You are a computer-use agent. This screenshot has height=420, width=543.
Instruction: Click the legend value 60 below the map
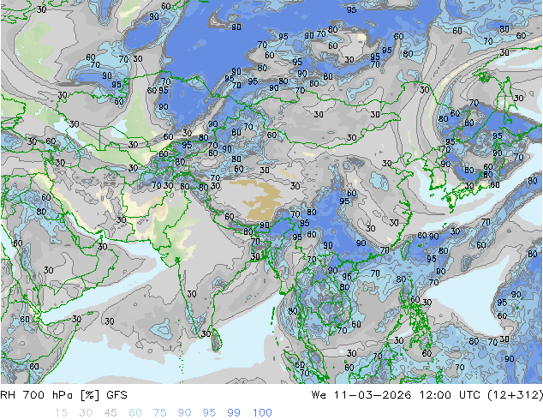[x=135, y=413]
